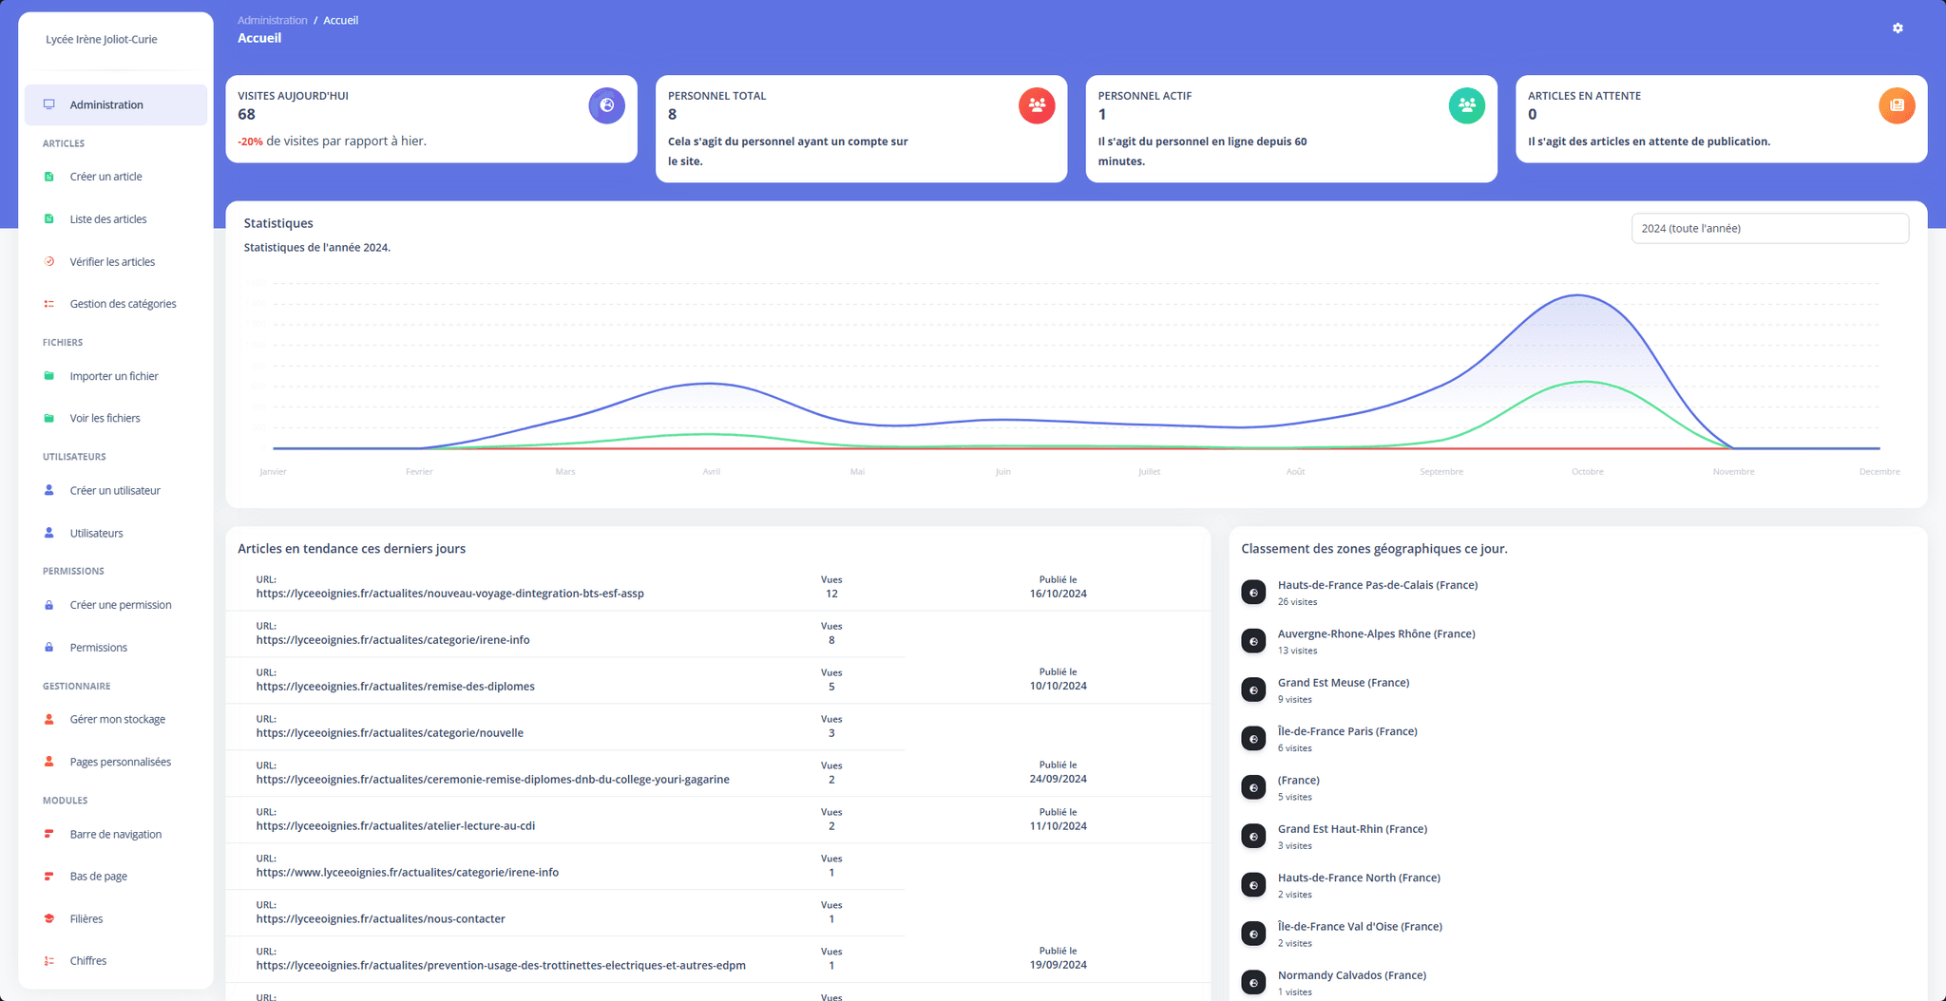The image size is (1946, 1001).
Task: Click globe icon for Île-de-France Paris
Action: pyautogui.click(x=1253, y=739)
